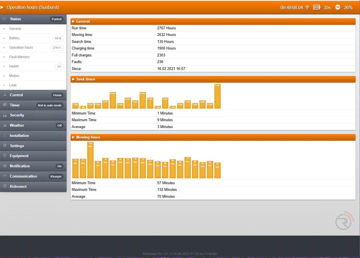Click the WiFi signal icon in header
Image resolution: width=360 pixels, height=258 pixels.
(x=307, y=7)
